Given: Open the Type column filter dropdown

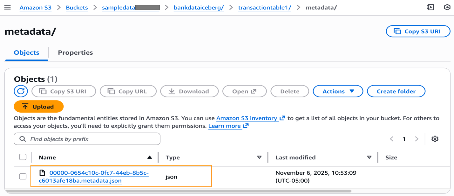Looking at the screenshot, I should tap(260, 157).
